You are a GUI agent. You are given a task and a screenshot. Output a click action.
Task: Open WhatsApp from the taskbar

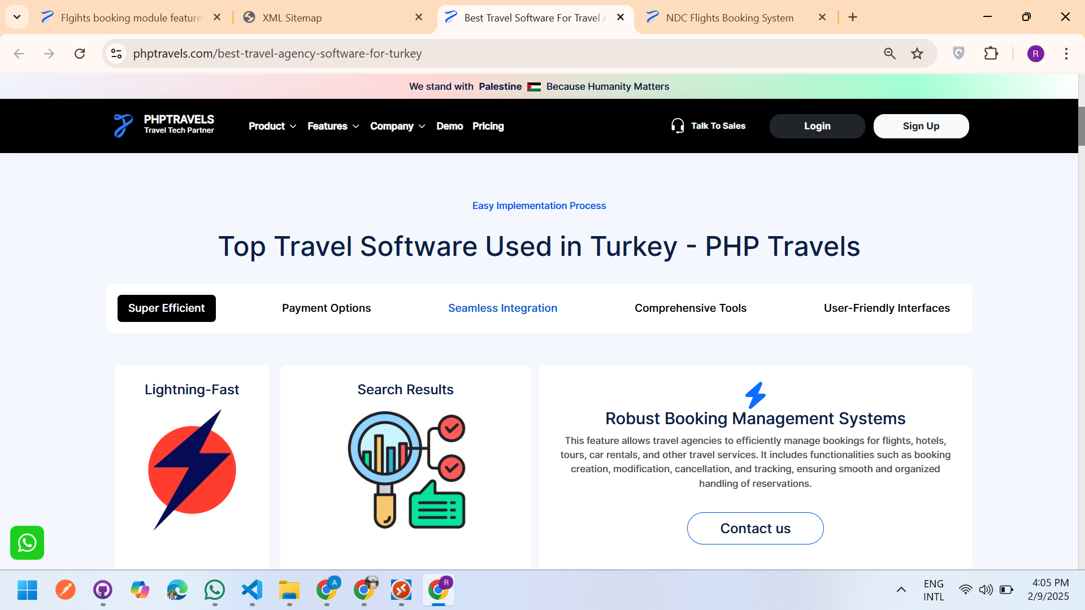(x=215, y=590)
